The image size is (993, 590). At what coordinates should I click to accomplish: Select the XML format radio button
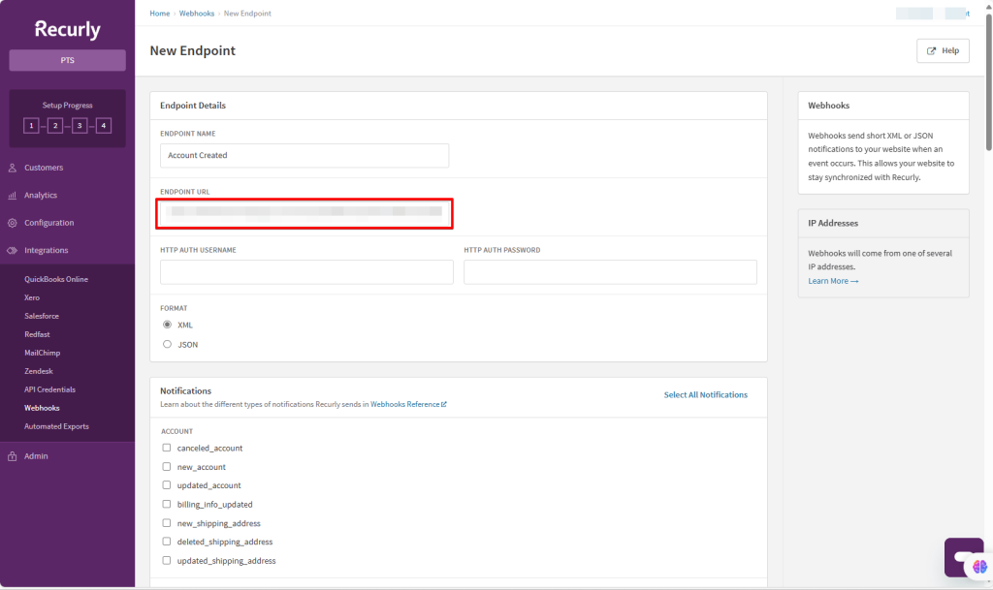(167, 325)
